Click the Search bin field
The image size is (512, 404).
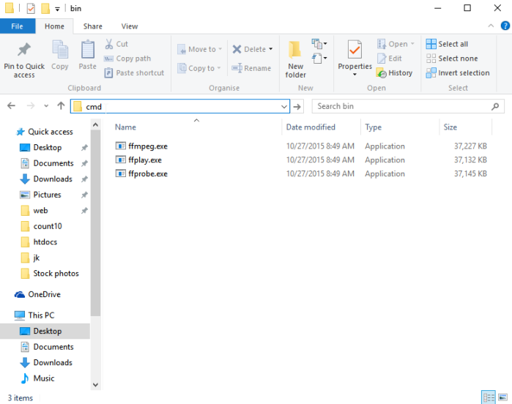tap(408, 106)
